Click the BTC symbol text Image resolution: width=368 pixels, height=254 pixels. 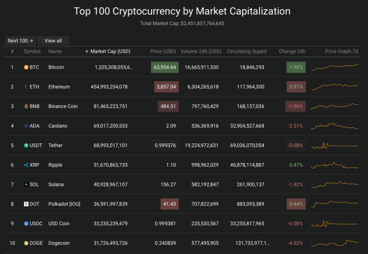[x=34, y=67]
